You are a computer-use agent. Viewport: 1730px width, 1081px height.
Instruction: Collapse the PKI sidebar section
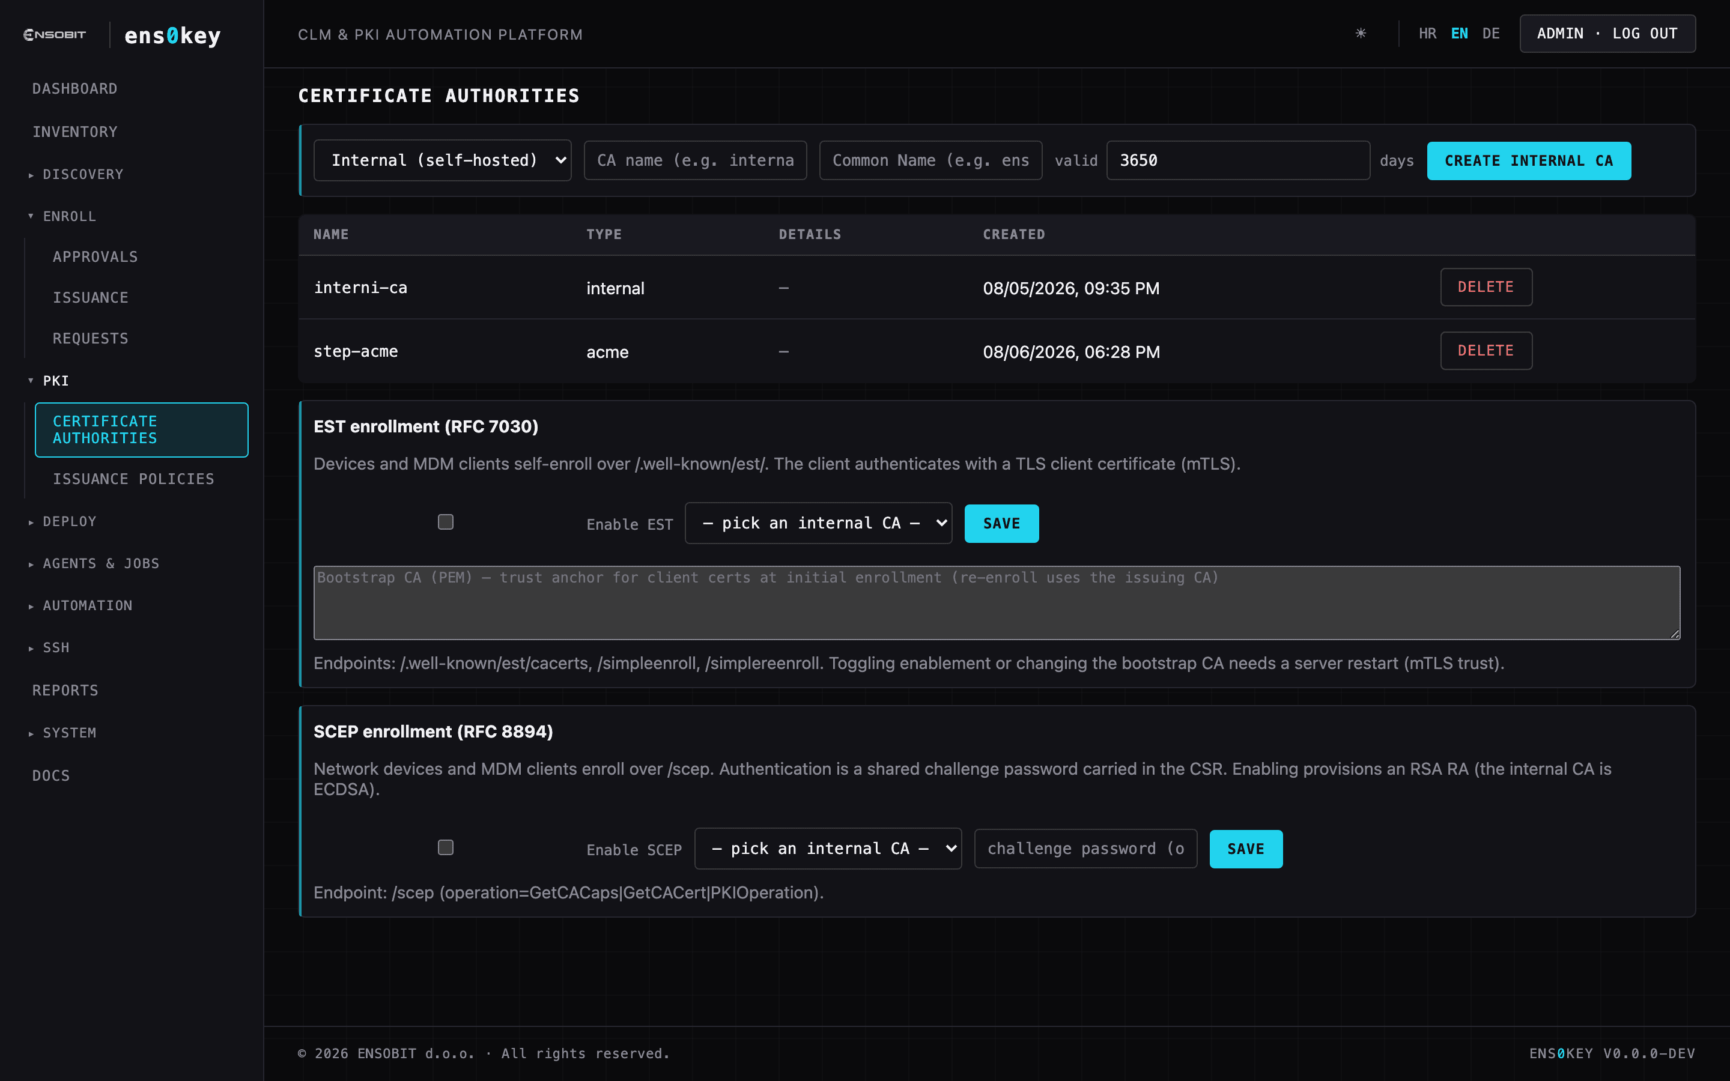point(56,380)
